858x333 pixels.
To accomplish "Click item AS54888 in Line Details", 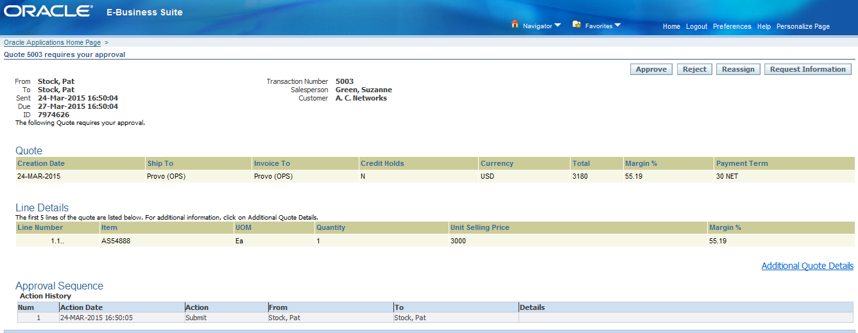I will [116, 241].
